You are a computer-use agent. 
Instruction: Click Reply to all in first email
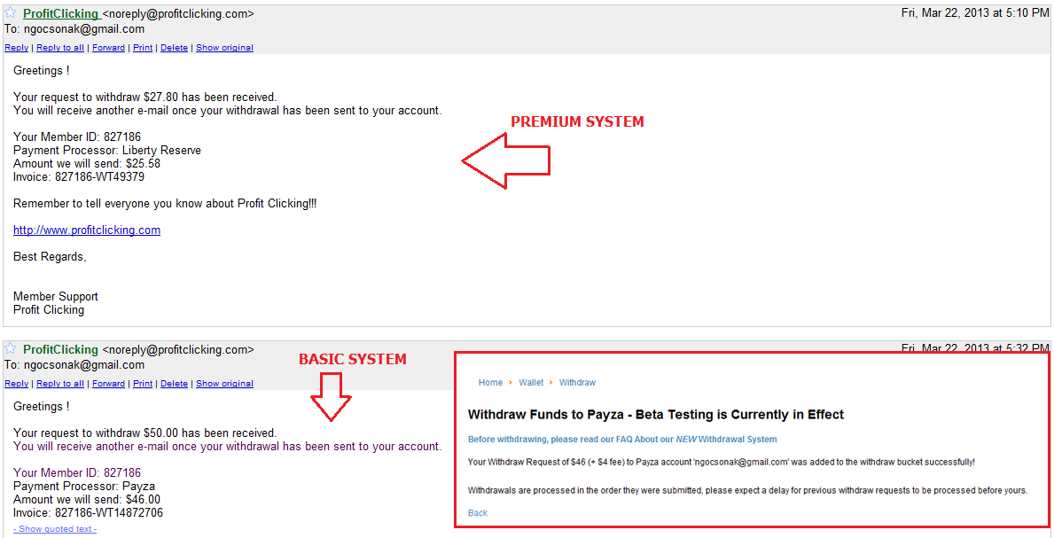pos(59,48)
